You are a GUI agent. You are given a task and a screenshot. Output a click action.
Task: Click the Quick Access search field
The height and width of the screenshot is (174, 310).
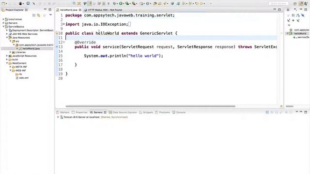coord(279,3)
